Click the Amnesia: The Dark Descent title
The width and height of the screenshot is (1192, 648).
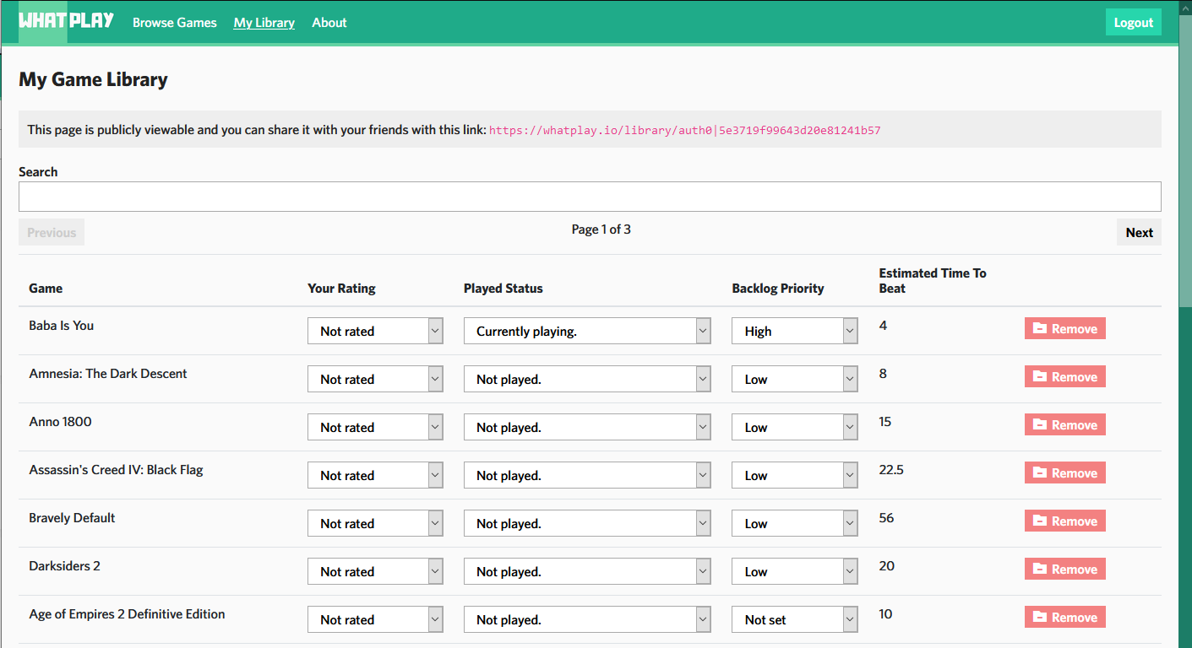click(x=108, y=374)
